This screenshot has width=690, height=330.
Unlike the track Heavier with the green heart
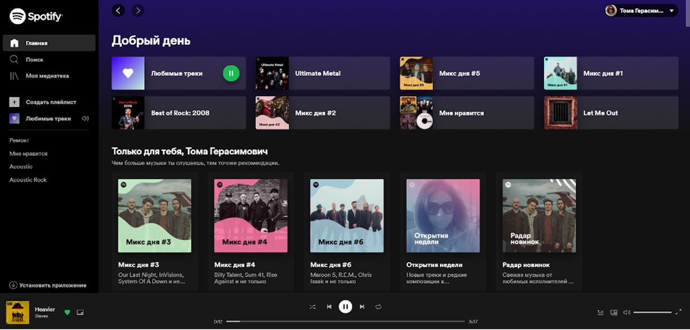coord(67,313)
